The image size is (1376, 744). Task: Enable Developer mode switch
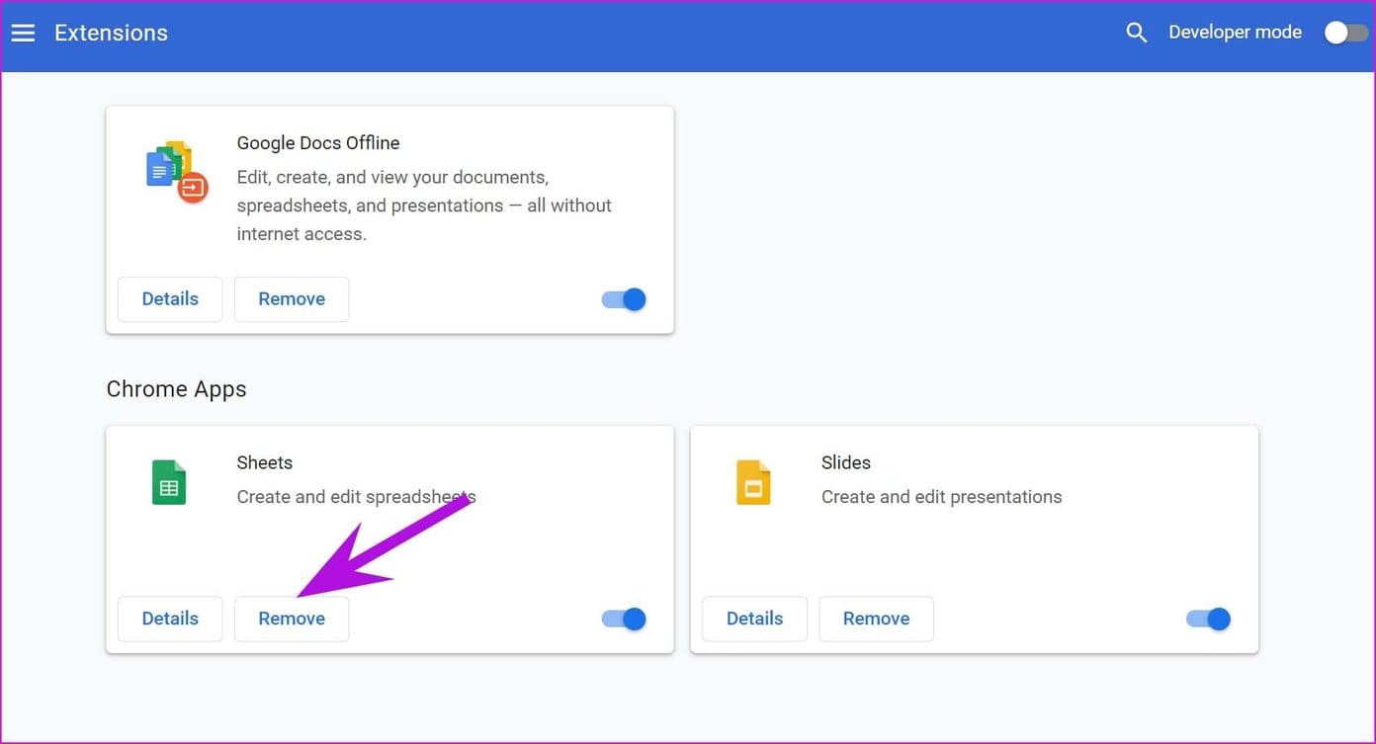pos(1346,33)
